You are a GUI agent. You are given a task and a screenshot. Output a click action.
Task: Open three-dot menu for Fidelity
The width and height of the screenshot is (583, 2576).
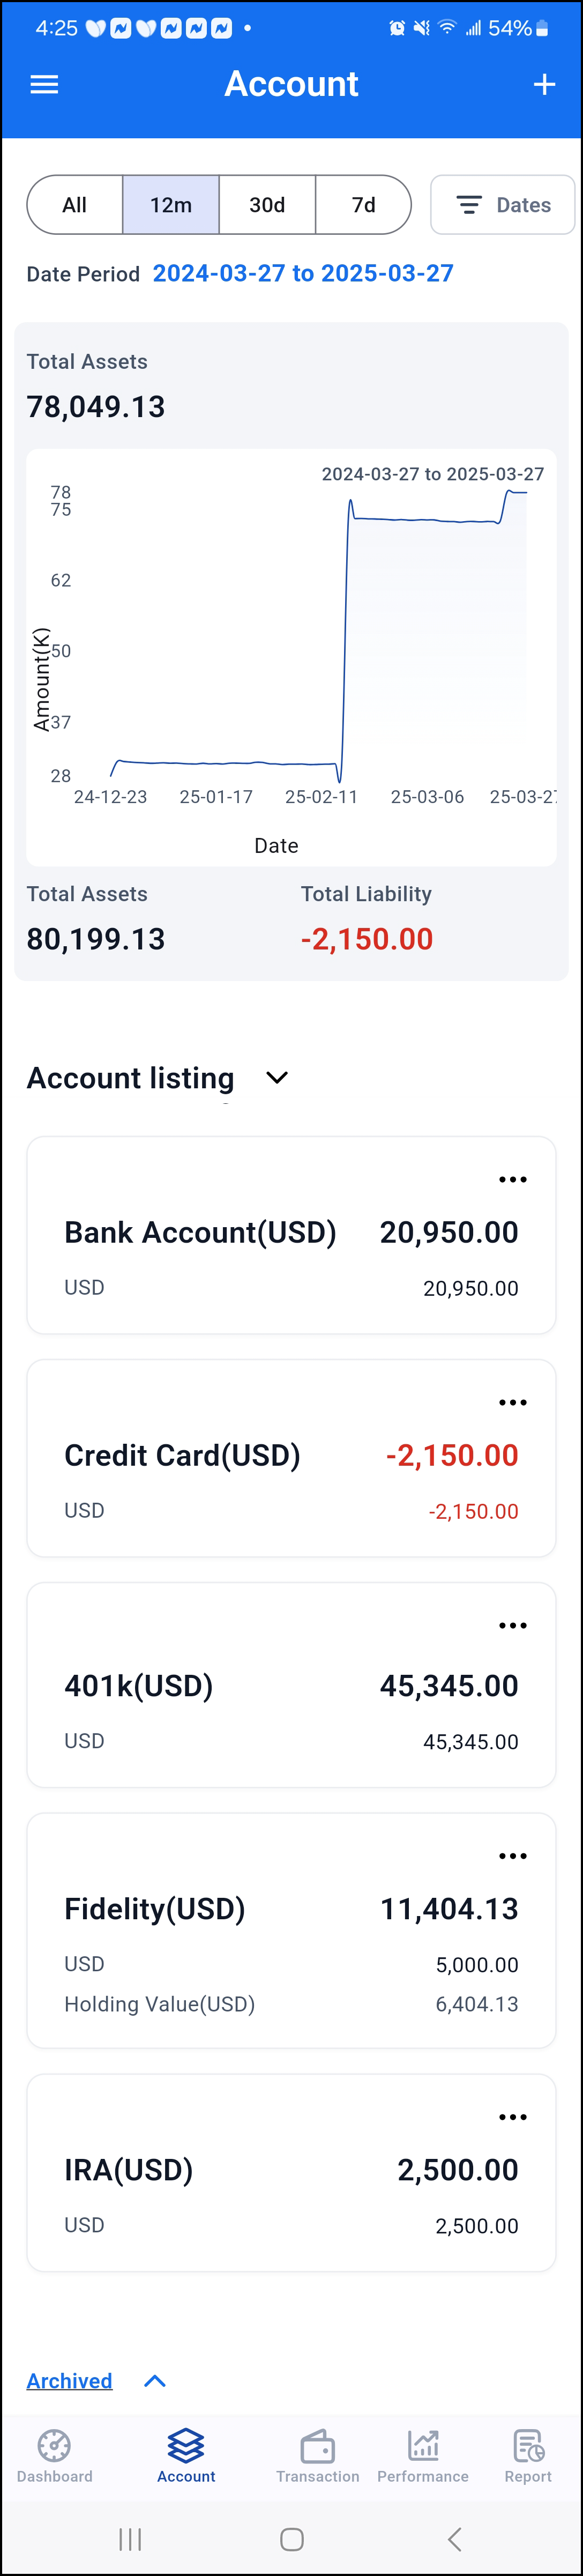(513, 1856)
